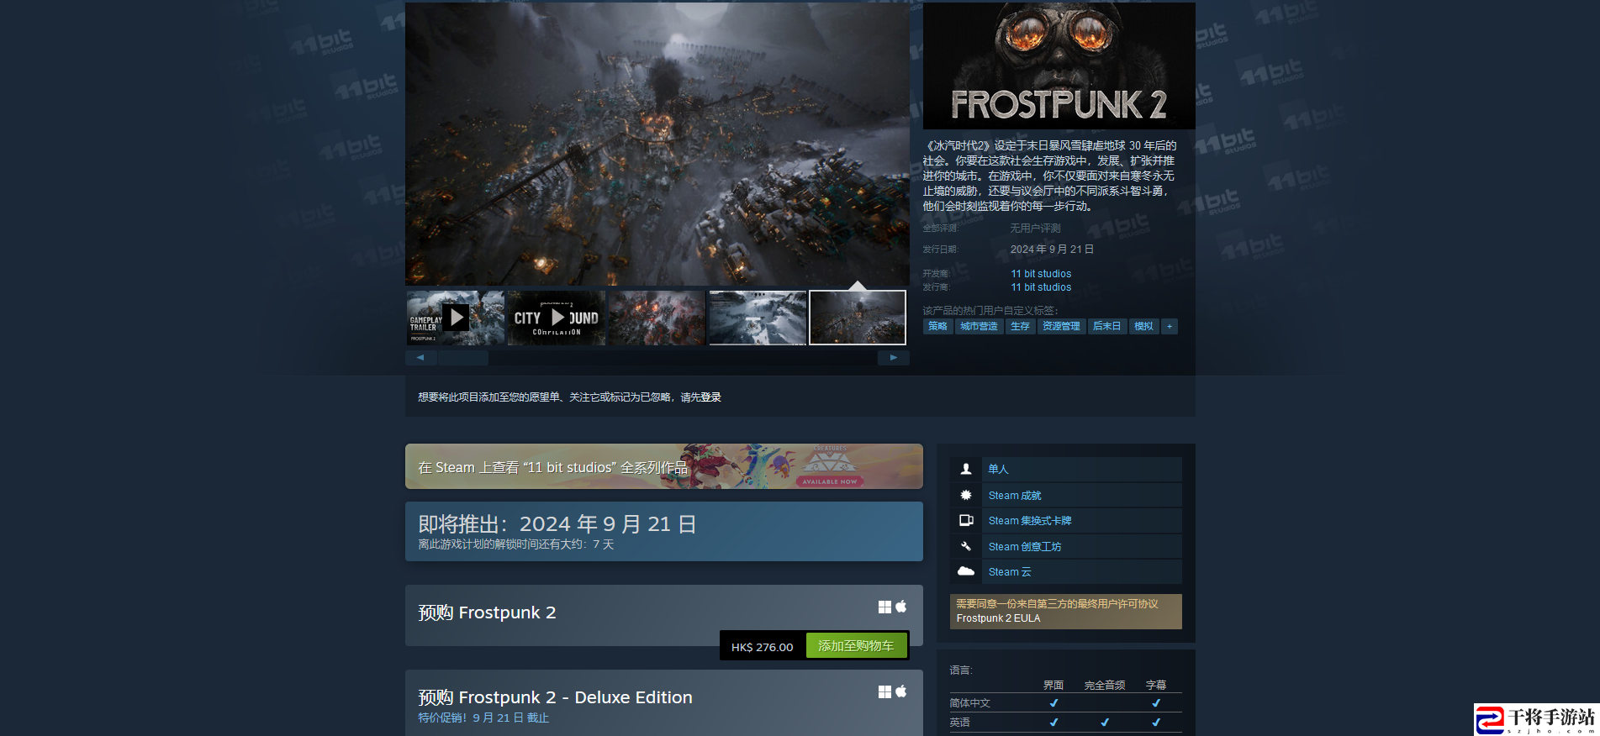Image resolution: width=1600 pixels, height=736 pixels.
Task: Click the 即将推出 release date banner
Action: tap(664, 531)
